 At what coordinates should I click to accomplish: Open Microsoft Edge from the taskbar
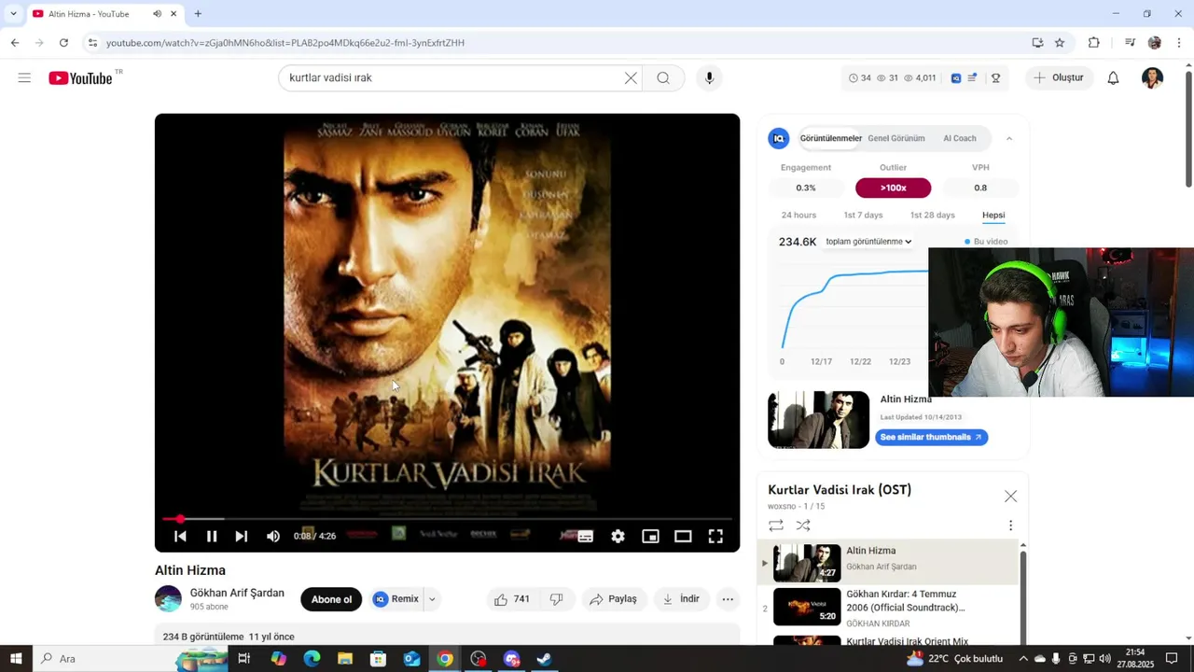point(312,659)
